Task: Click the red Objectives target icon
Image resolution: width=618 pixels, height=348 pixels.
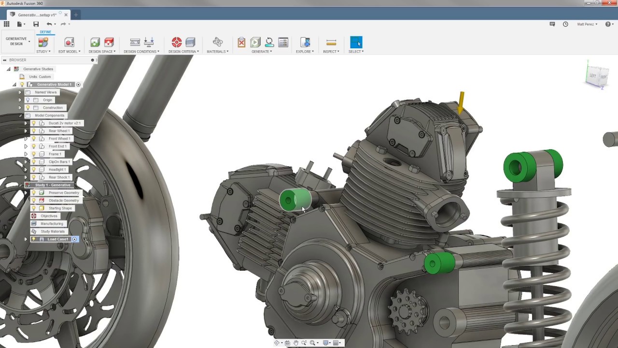Action: pos(177,43)
